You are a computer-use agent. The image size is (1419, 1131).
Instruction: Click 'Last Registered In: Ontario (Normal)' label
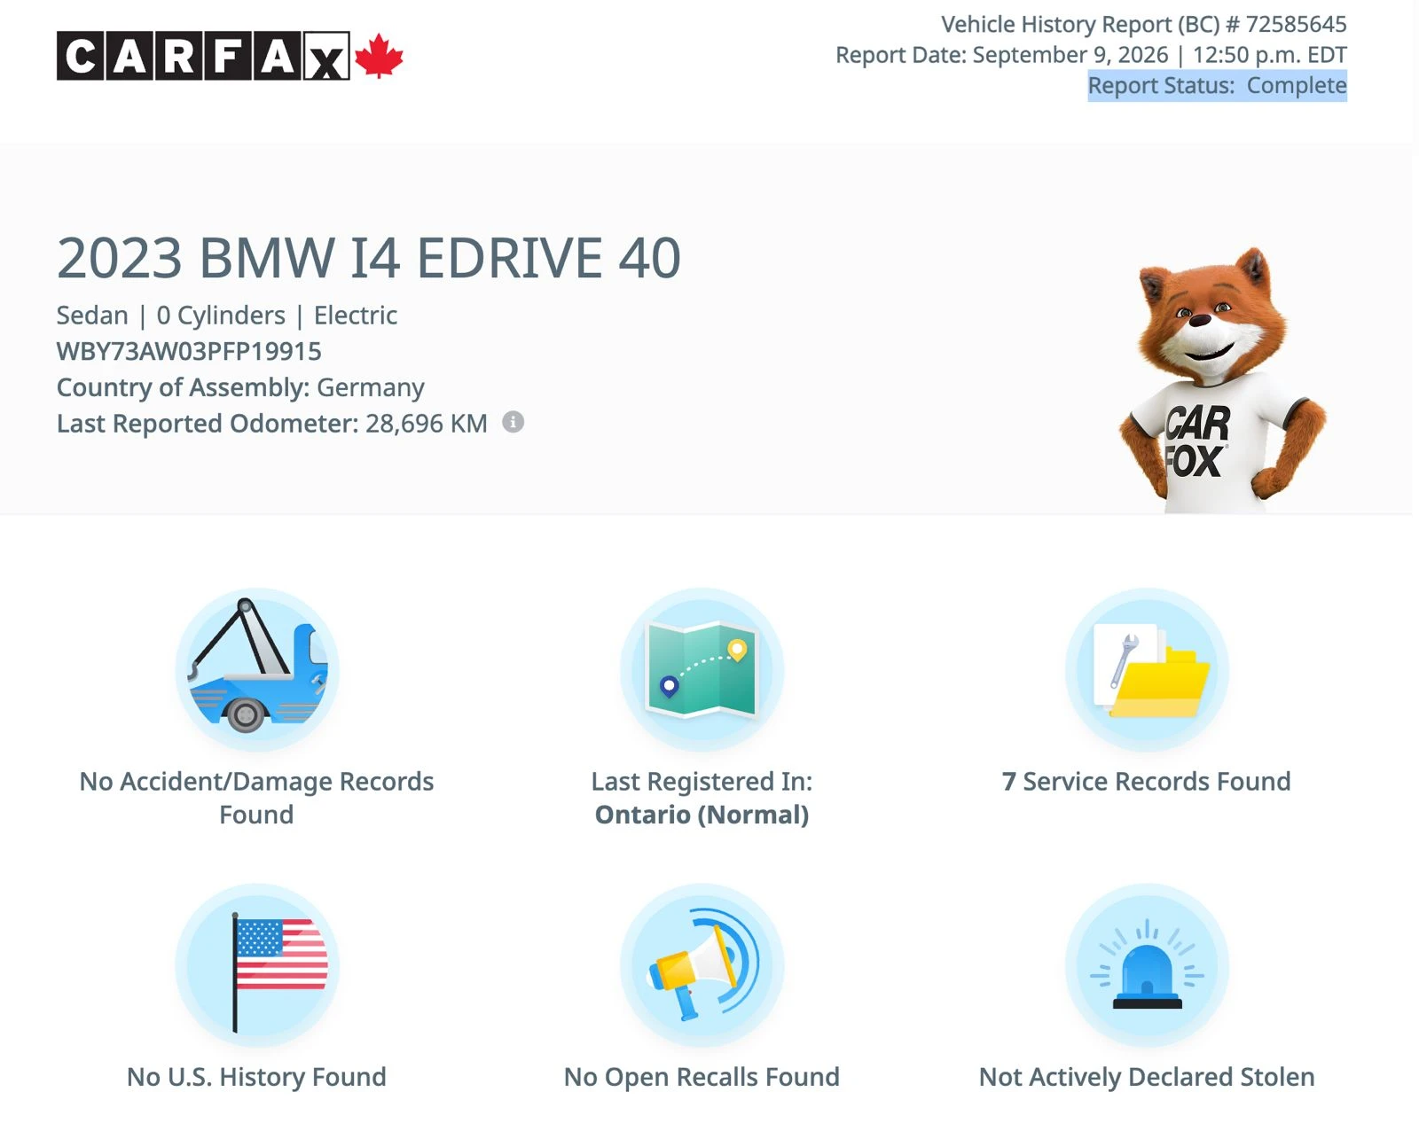(702, 798)
